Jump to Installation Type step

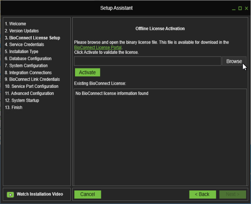pyautogui.click(x=22, y=52)
